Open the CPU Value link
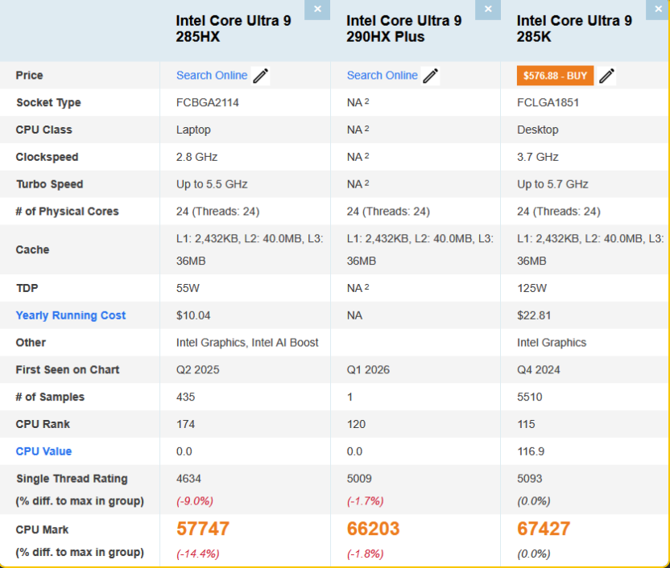This screenshot has height=568, width=670. 43,451
